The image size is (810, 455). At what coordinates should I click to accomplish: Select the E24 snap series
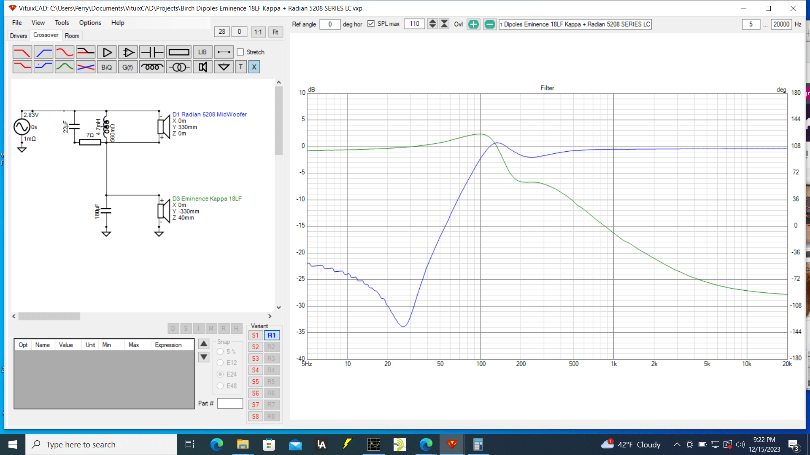pos(220,374)
